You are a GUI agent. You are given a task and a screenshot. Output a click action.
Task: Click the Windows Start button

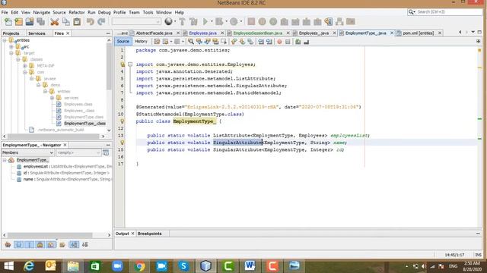[8, 266]
